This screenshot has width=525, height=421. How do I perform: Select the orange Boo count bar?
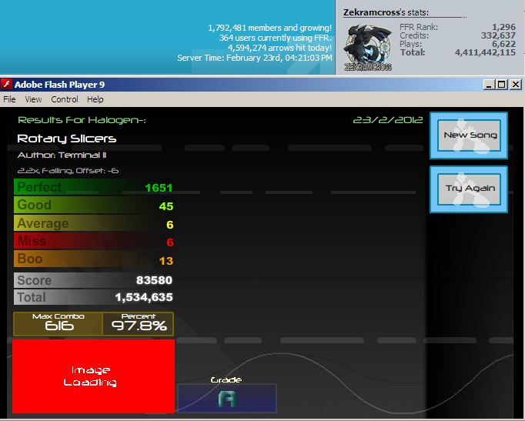[x=94, y=259]
